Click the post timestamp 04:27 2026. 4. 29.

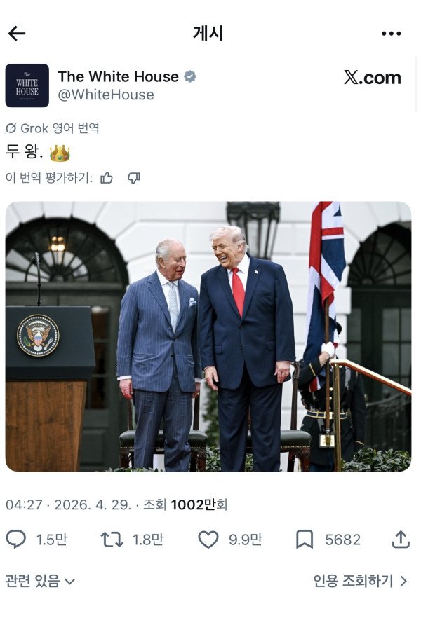click(68, 504)
